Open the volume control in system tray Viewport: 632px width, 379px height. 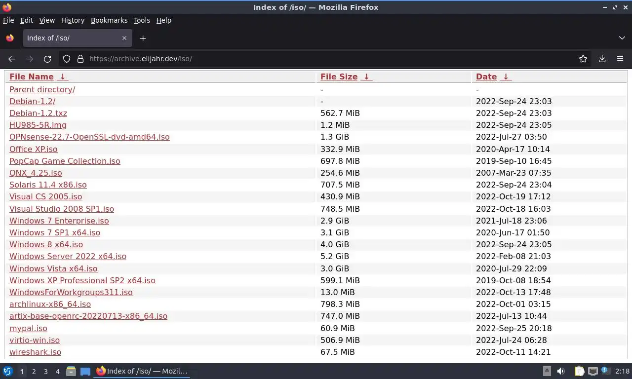561,371
